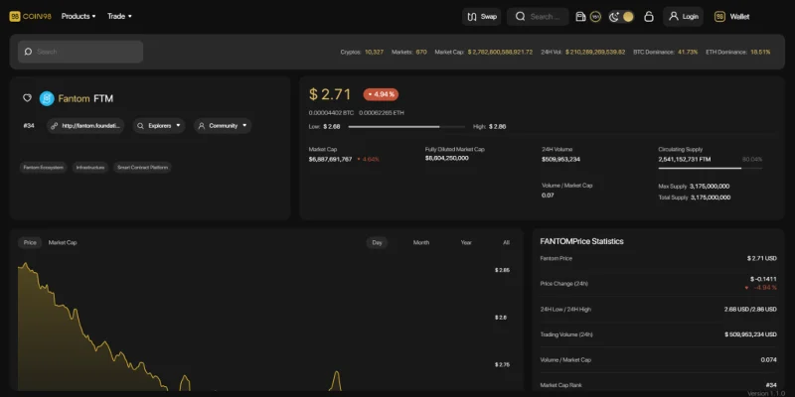Click the 24H Volume value $509,953,234

[x=560, y=159]
